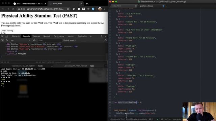The image size is (216, 121).
Task: Open the DevTools Sources tab
Action: click(36, 36)
